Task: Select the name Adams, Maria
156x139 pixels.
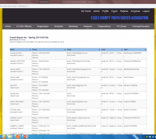Action: click(15, 69)
